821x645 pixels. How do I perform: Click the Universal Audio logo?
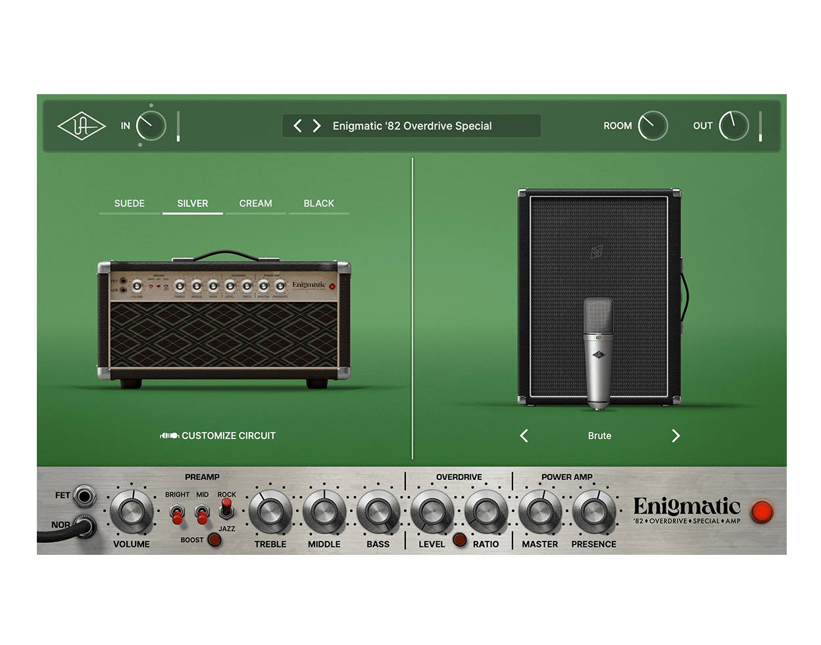coord(82,126)
